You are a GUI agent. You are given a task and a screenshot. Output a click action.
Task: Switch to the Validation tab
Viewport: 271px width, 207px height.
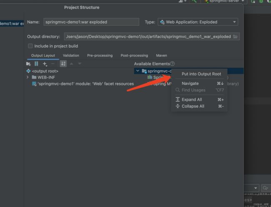(x=71, y=56)
